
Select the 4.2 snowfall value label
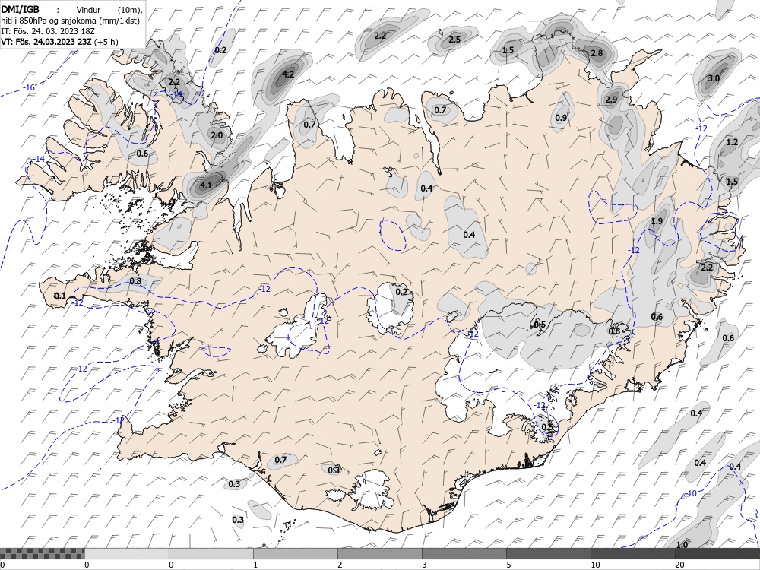tap(288, 74)
